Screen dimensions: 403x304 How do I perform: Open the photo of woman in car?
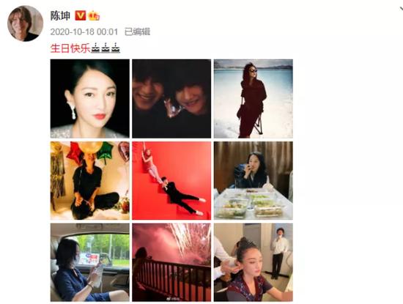pyautogui.click(x=90, y=262)
